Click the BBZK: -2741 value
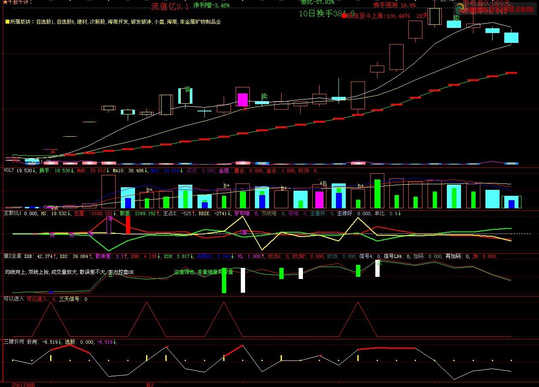Image resolution: width=539 pixels, height=387 pixels. (x=215, y=213)
